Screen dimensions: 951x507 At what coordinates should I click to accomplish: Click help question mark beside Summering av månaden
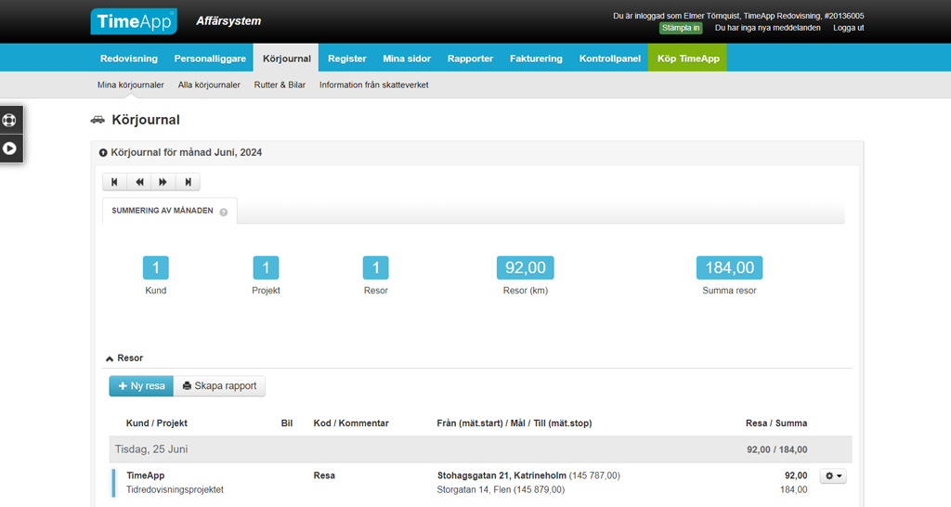tap(224, 212)
